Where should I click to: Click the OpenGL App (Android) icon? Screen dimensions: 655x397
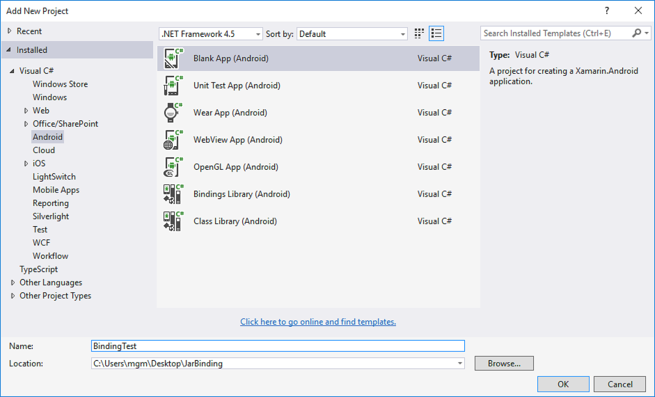pyautogui.click(x=173, y=167)
